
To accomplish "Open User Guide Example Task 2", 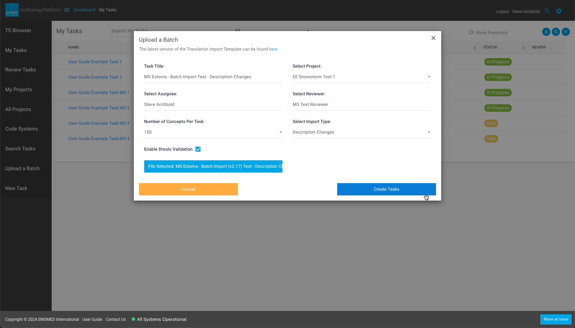I will coord(95,77).
